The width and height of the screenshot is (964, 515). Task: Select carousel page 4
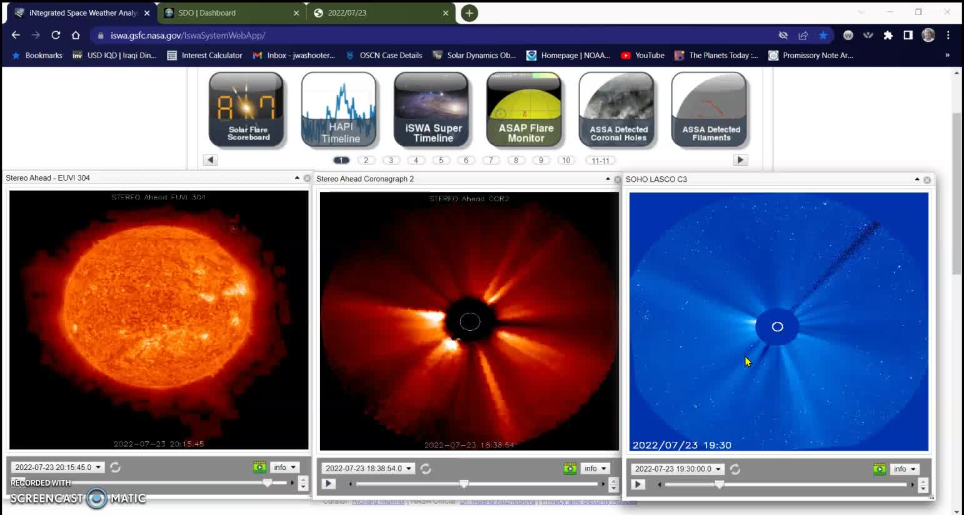416,161
